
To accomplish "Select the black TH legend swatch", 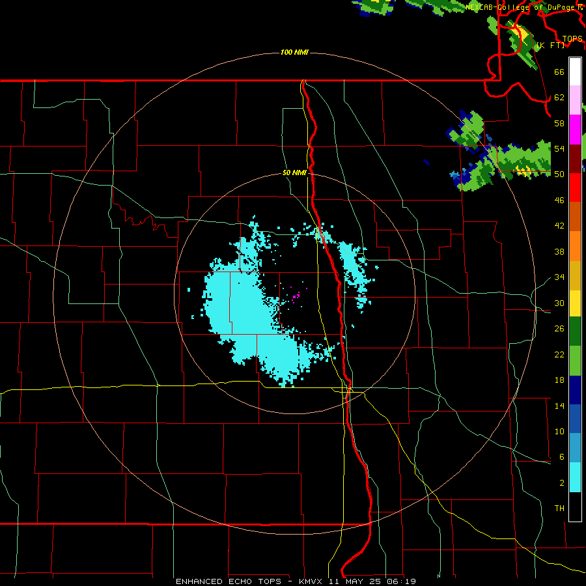I will [575, 507].
